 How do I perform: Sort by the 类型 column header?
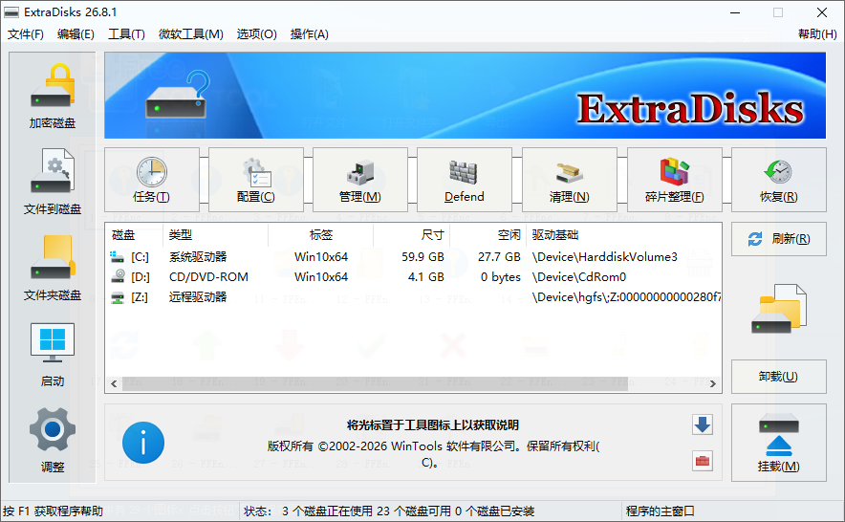click(215, 235)
